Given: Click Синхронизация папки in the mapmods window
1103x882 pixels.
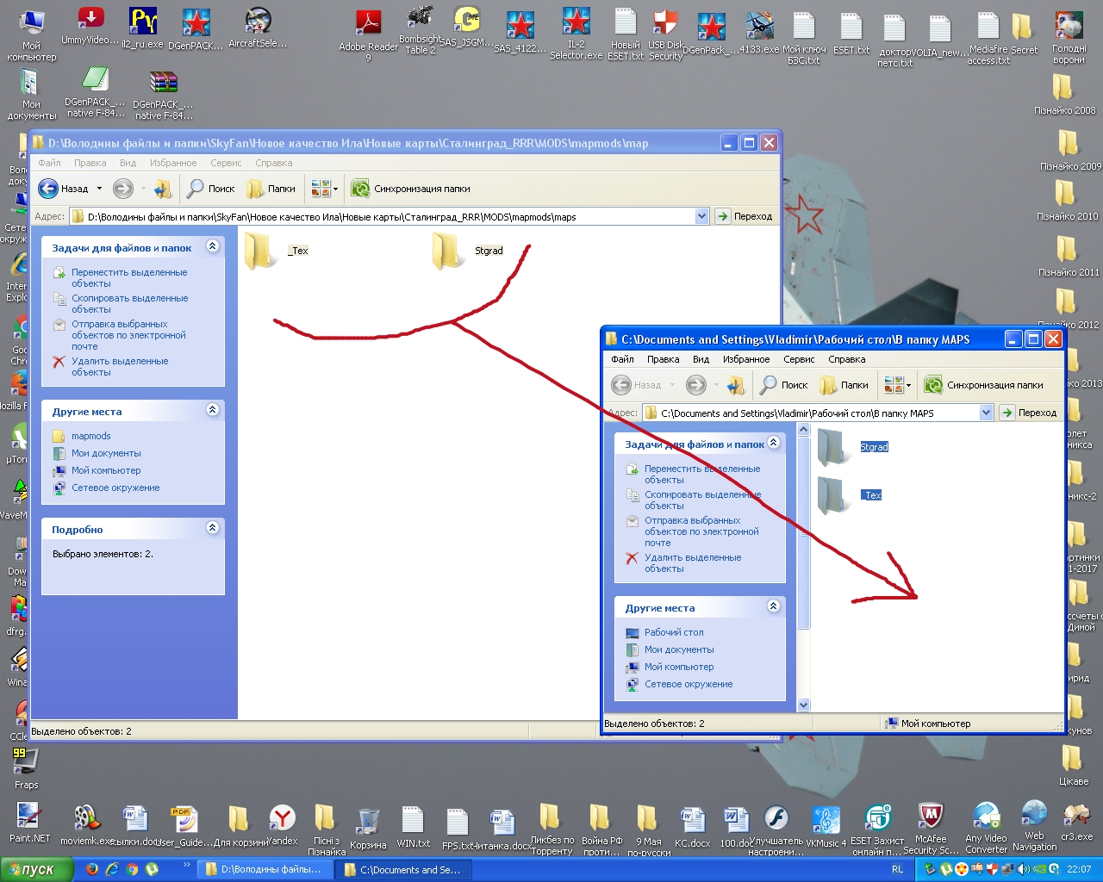Looking at the screenshot, I should [x=411, y=189].
